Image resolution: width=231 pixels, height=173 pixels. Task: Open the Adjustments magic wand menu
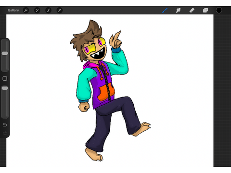pos(37,11)
